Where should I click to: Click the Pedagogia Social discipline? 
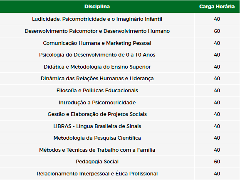click(97, 162)
